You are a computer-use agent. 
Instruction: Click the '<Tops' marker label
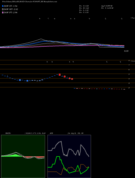133,18
